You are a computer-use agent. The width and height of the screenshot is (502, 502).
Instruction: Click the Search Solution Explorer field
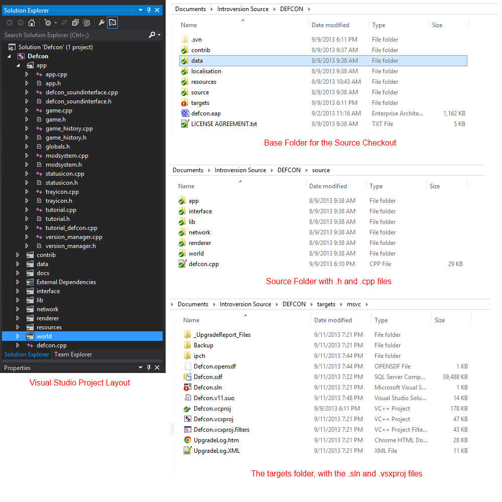tap(75, 35)
